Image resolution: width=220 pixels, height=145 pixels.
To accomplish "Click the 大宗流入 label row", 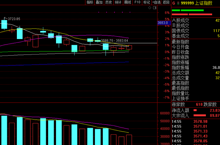I will pos(180,116).
